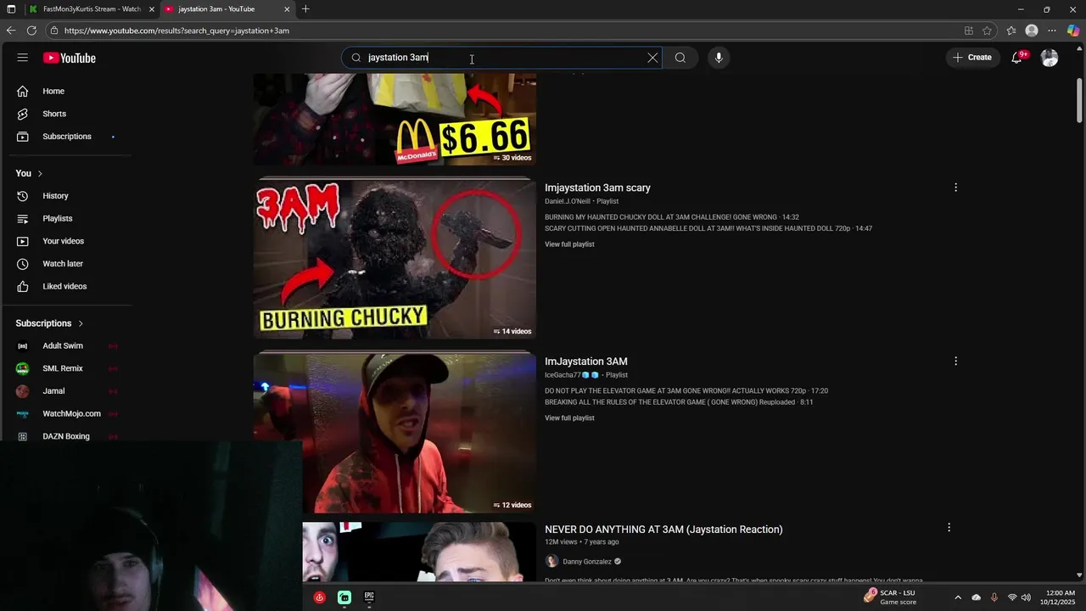Viewport: 1086px width, 611px height.
Task: Expand the You section
Action: point(29,173)
